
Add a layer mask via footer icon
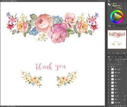point(116,106)
